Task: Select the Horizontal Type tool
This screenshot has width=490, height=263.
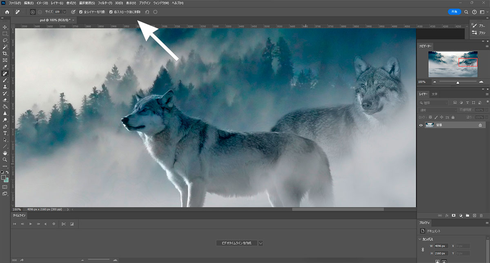Action: click(x=5, y=133)
